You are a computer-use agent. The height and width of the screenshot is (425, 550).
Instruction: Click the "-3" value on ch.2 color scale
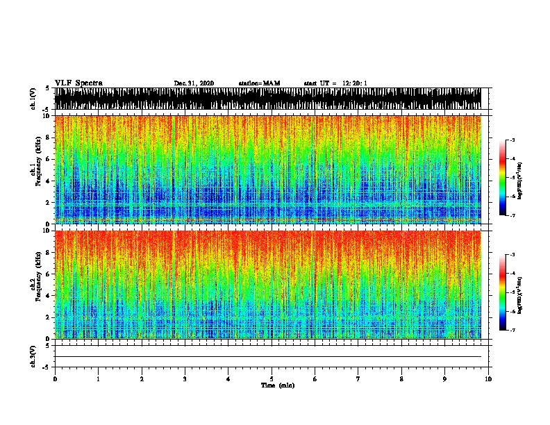(x=512, y=255)
